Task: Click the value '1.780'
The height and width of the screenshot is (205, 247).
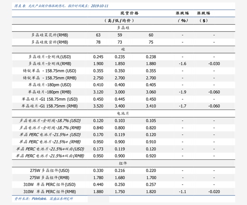Action: (98, 178)
